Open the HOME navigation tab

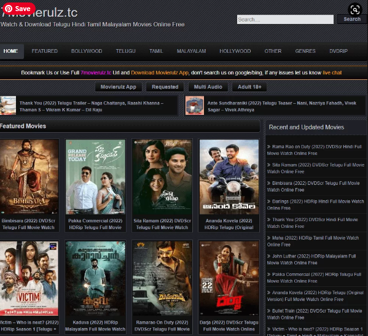pos(11,51)
